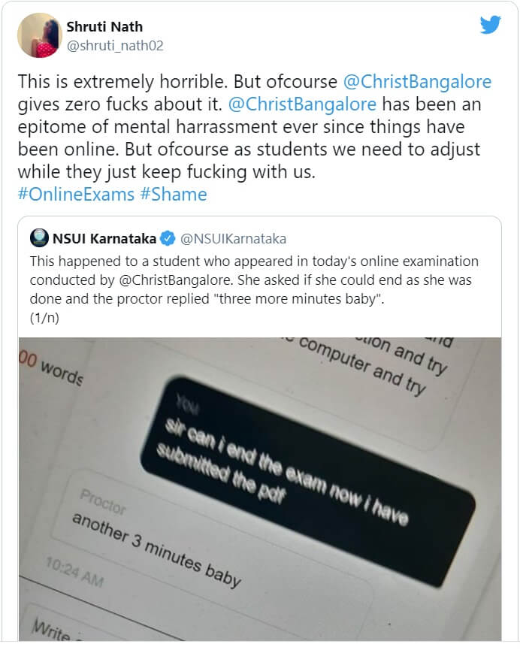The image size is (520, 650).
Task: Go to the @NSUIKarnataka handle
Action: click(x=233, y=239)
